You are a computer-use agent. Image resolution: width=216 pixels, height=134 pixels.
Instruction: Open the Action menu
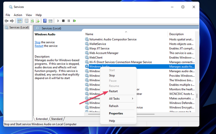coord(18,15)
